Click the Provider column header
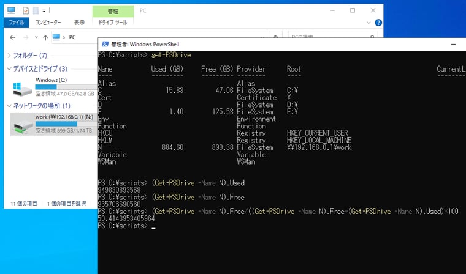 click(x=251, y=69)
